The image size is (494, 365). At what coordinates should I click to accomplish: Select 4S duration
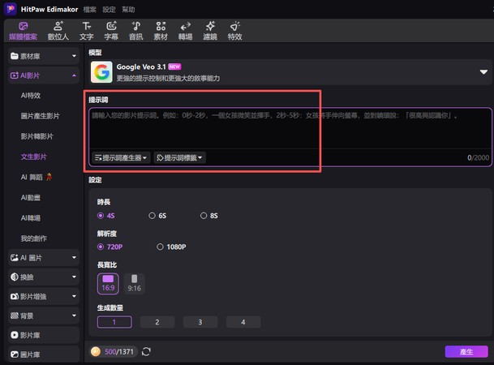[105, 216]
